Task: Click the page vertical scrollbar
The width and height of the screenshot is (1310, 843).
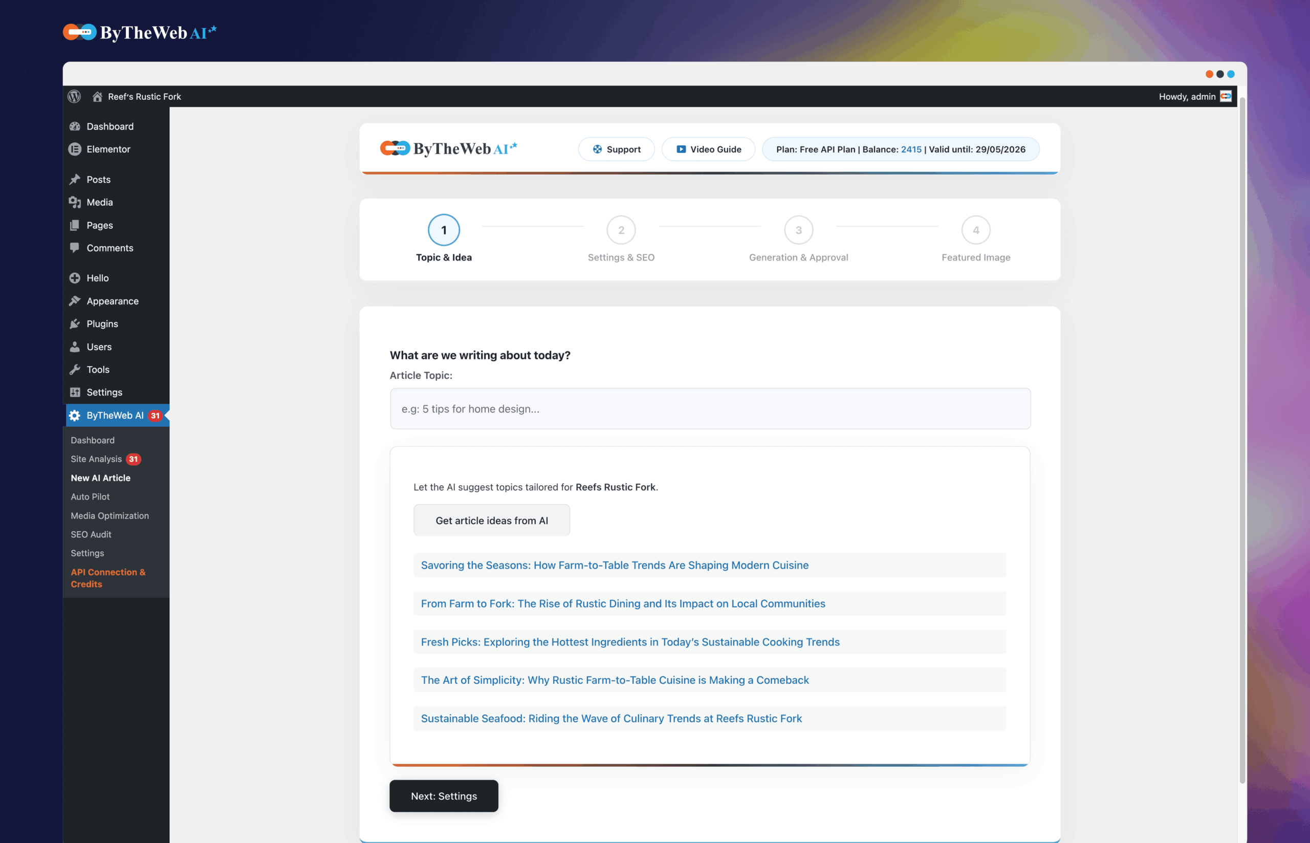Action: 1242,440
